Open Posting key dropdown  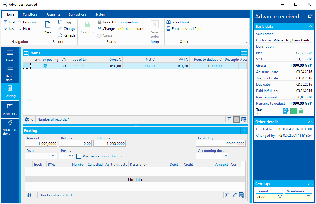(x=71, y=156)
